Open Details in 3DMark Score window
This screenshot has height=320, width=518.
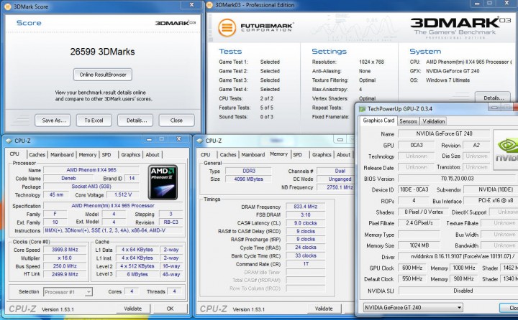(x=137, y=121)
